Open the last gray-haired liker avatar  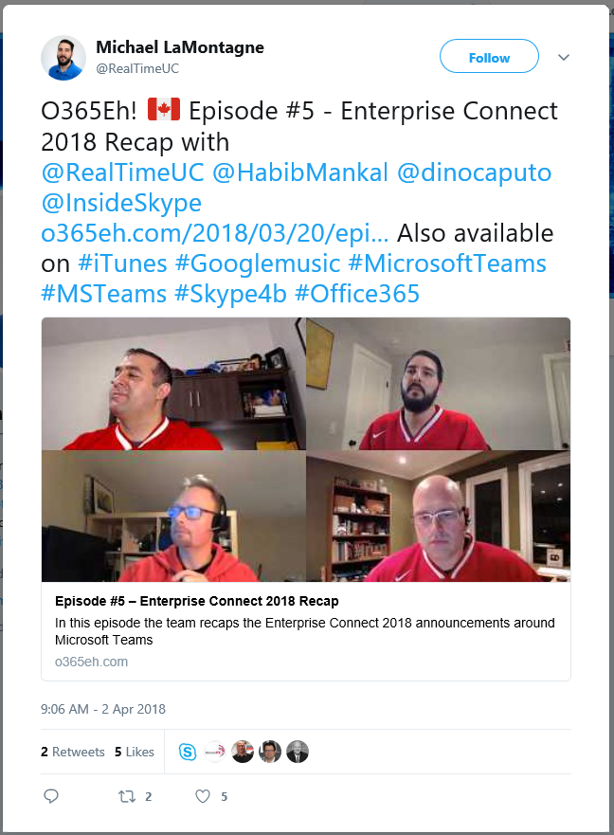click(298, 752)
